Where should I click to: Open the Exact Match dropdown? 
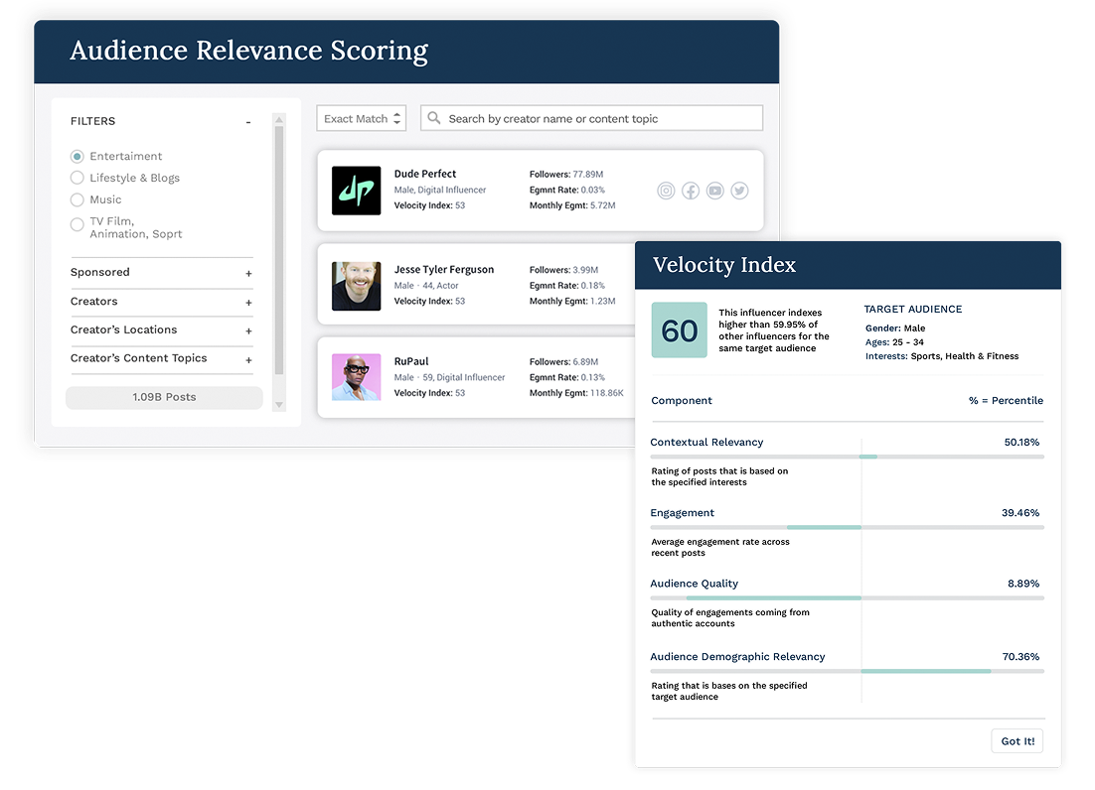click(x=361, y=118)
